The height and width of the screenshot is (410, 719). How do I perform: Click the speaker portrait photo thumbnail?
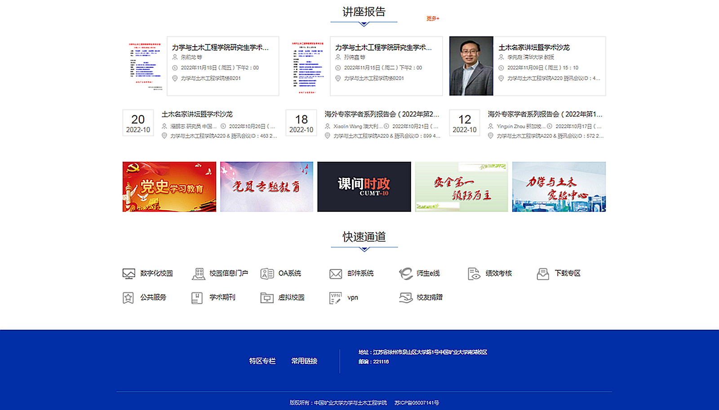pyautogui.click(x=471, y=66)
